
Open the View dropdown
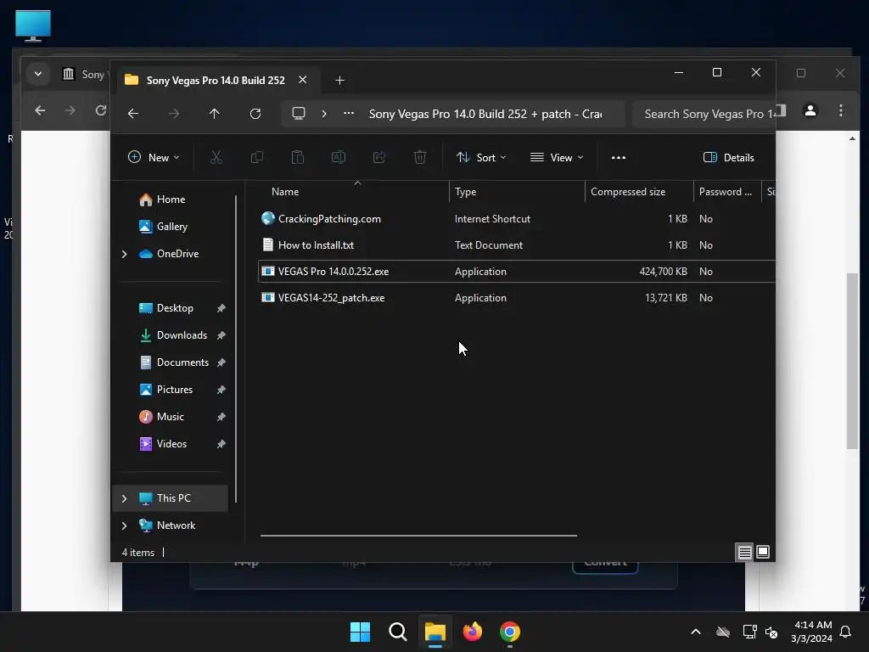click(557, 157)
